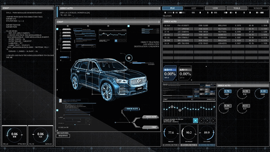Click the GEELY AUTO node label

pos(150,117)
